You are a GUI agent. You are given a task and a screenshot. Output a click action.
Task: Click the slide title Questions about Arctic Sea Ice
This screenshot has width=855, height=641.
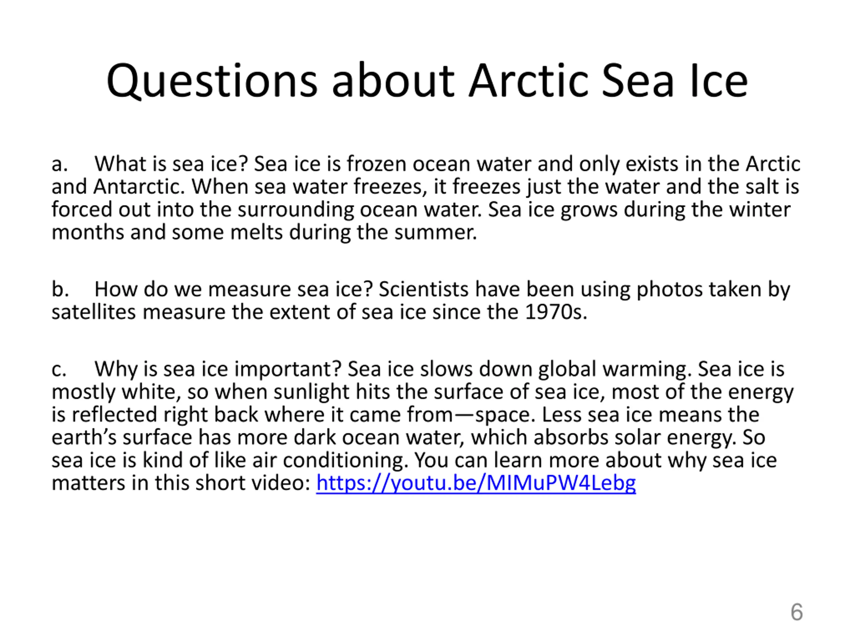pyautogui.click(x=427, y=80)
